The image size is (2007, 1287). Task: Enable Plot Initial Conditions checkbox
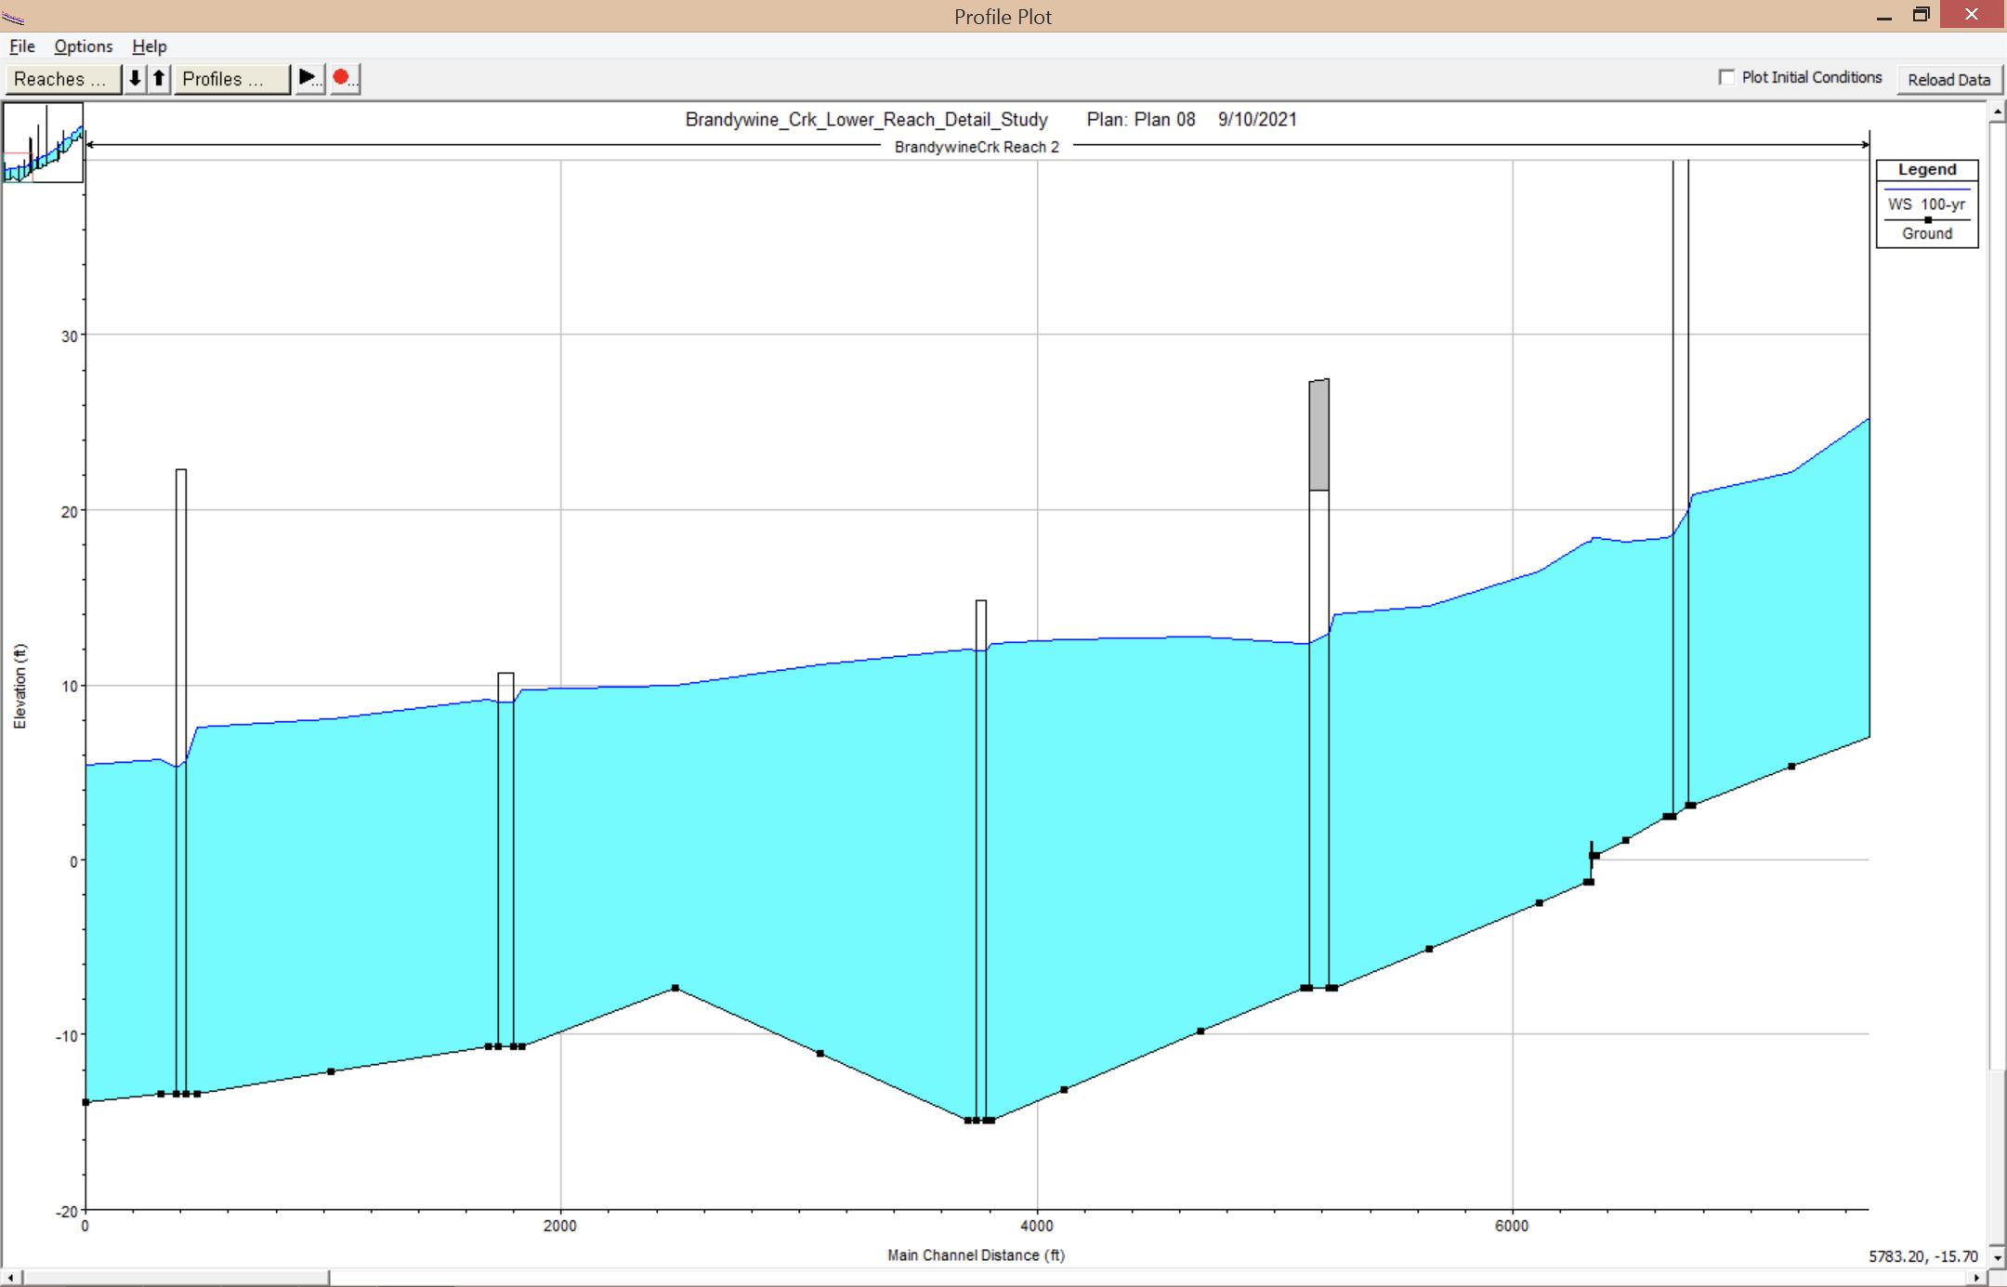pyautogui.click(x=1726, y=78)
